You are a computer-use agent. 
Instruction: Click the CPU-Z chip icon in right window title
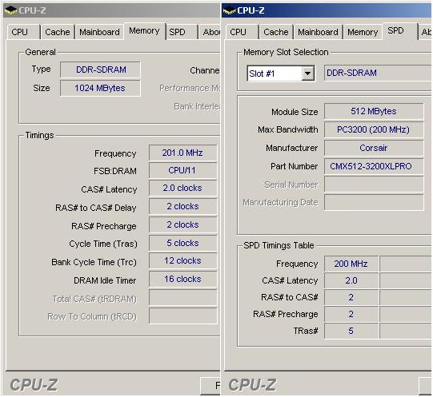[229, 10]
